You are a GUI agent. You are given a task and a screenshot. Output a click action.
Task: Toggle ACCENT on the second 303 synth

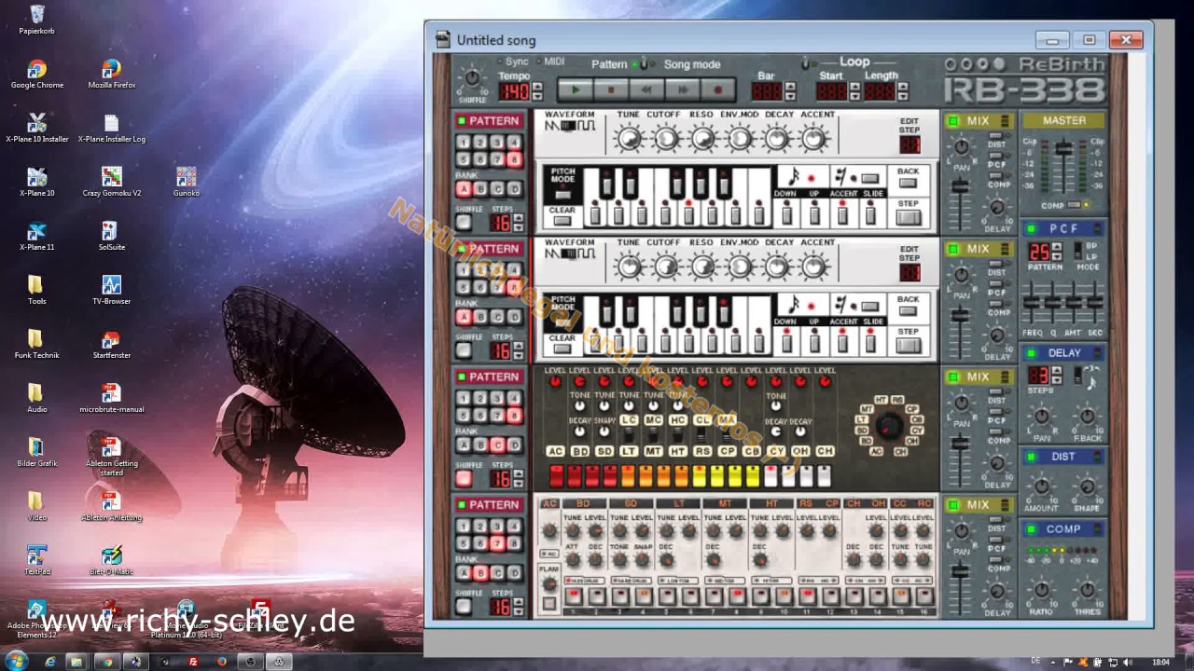click(843, 344)
